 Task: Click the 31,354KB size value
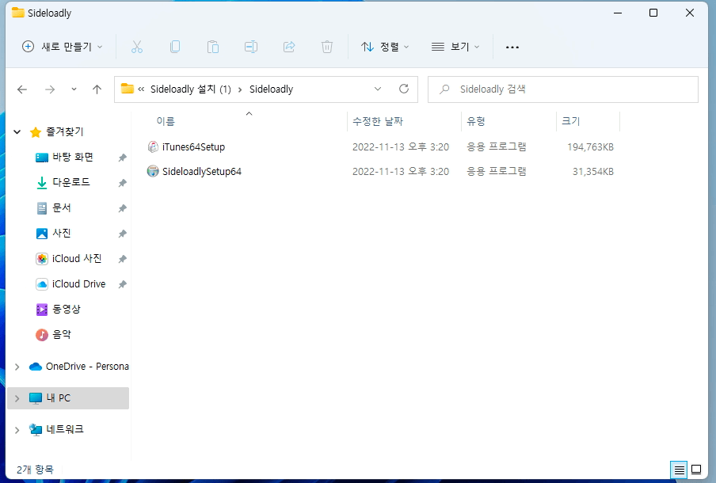pos(593,172)
